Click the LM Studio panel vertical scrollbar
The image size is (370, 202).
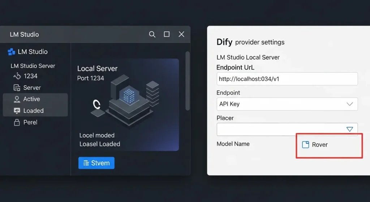[x=188, y=81]
